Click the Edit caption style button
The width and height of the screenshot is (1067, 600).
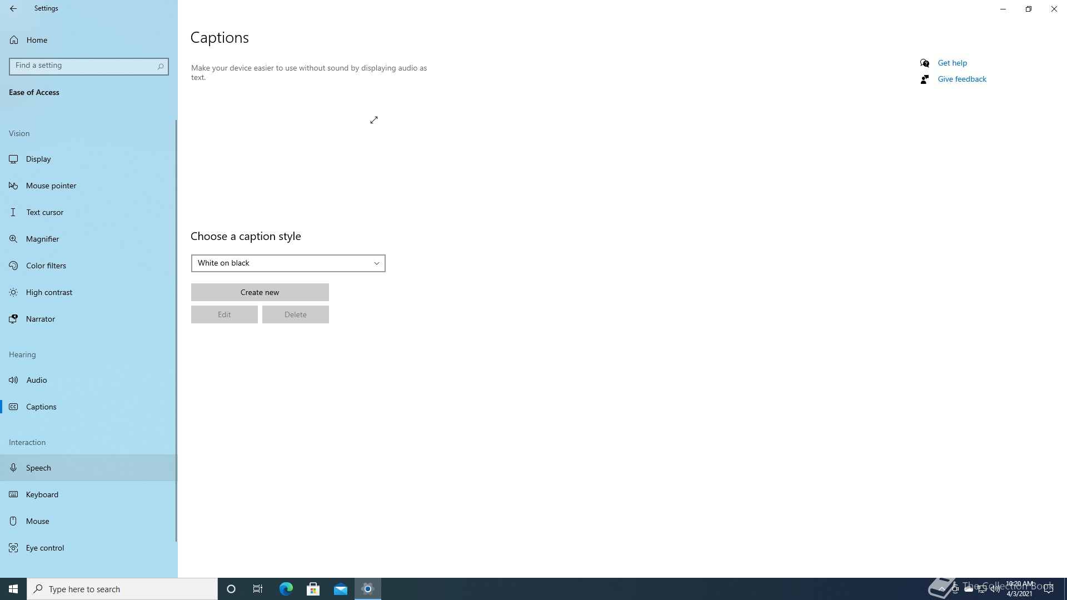coord(224,314)
